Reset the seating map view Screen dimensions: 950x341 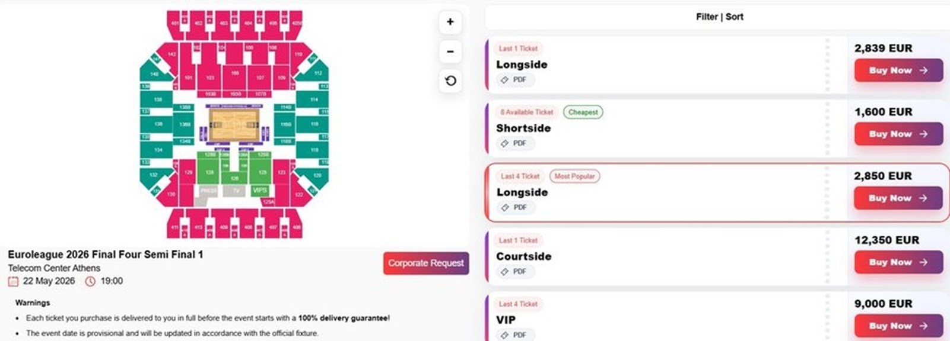[450, 81]
